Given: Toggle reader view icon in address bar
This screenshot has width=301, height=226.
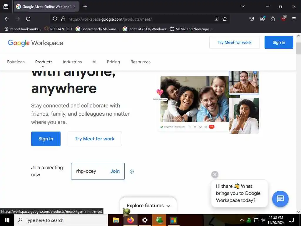Looking at the screenshot, I should click(217, 19).
